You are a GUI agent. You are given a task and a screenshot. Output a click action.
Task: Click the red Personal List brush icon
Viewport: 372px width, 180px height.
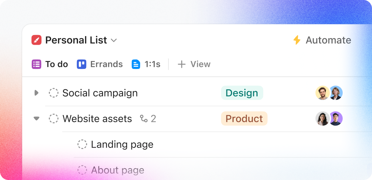tap(36, 40)
